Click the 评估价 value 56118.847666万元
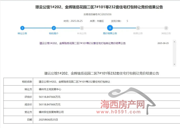The height and width of the screenshot is (128, 180). pos(49,97)
